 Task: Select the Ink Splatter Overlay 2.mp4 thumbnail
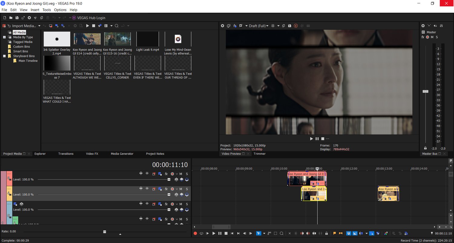click(57, 39)
